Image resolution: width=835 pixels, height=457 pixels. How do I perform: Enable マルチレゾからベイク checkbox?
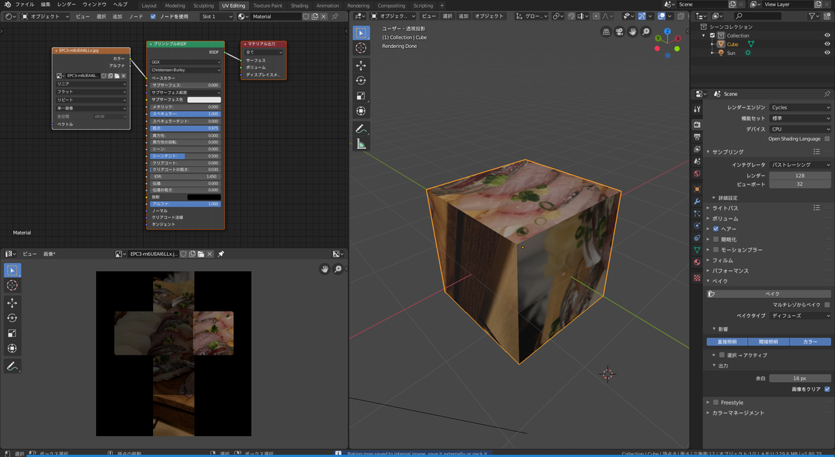point(827,305)
